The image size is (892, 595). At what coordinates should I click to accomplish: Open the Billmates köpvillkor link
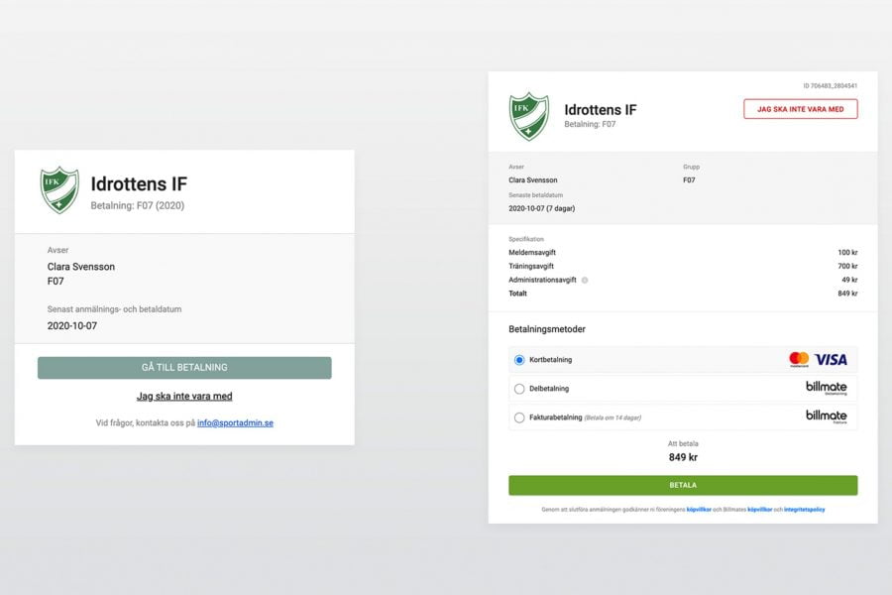759,510
